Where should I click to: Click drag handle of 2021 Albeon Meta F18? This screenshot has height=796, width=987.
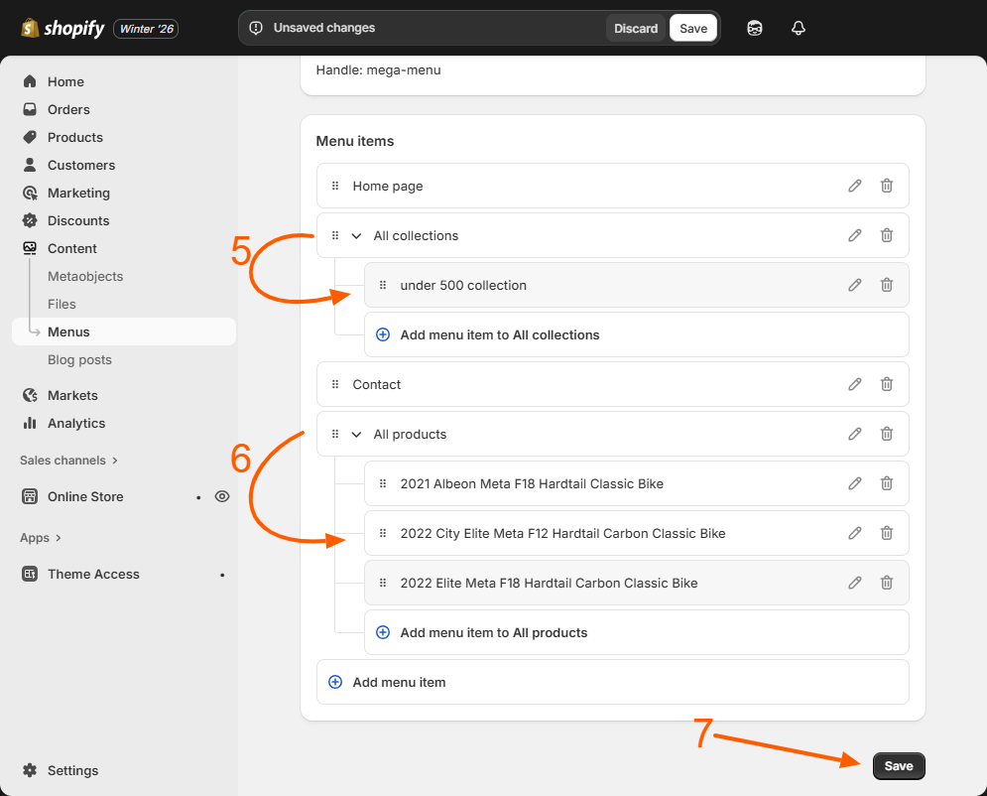[383, 483]
